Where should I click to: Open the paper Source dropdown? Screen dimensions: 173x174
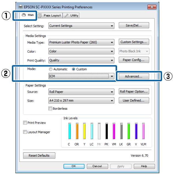tap(81, 92)
